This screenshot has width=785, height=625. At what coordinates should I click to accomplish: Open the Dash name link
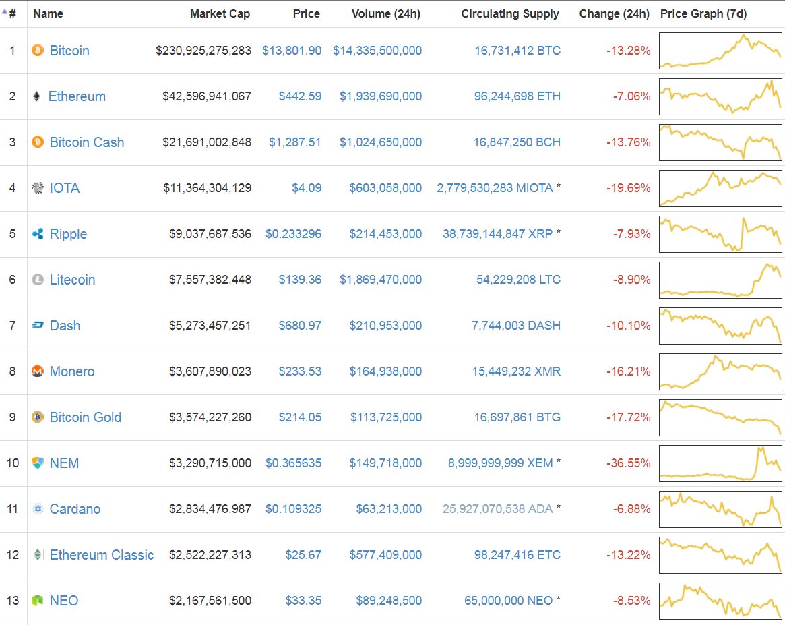(x=65, y=326)
